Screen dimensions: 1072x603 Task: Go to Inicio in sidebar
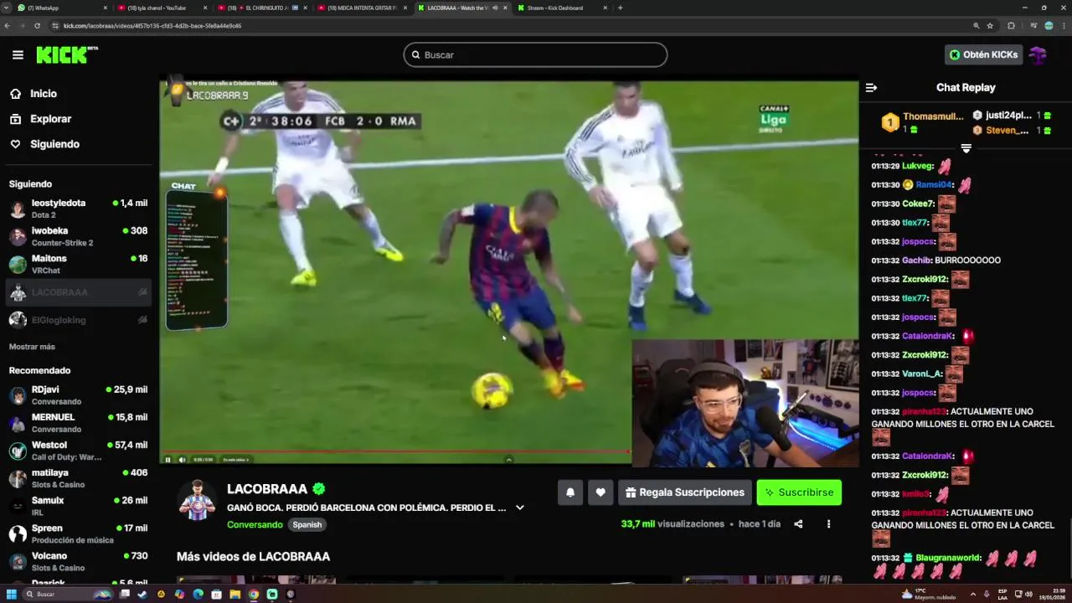44,94
